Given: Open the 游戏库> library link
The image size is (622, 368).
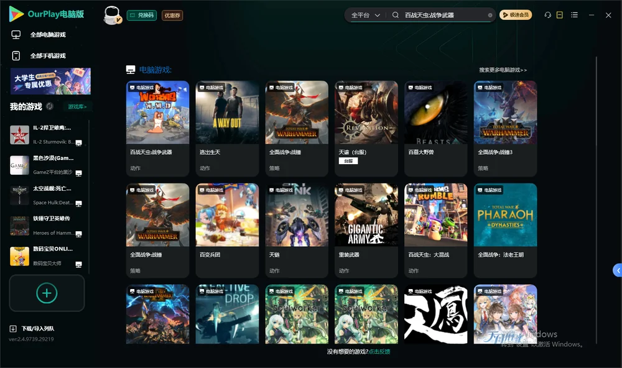Looking at the screenshot, I should 77,107.
